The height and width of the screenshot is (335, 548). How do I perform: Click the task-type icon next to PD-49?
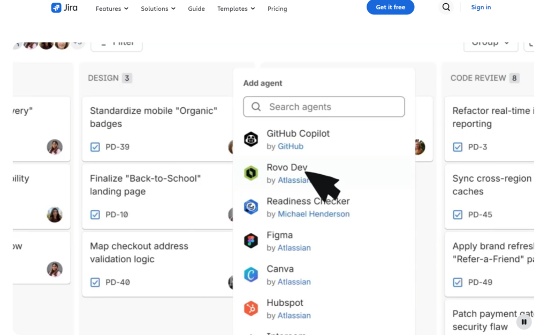(458, 282)
